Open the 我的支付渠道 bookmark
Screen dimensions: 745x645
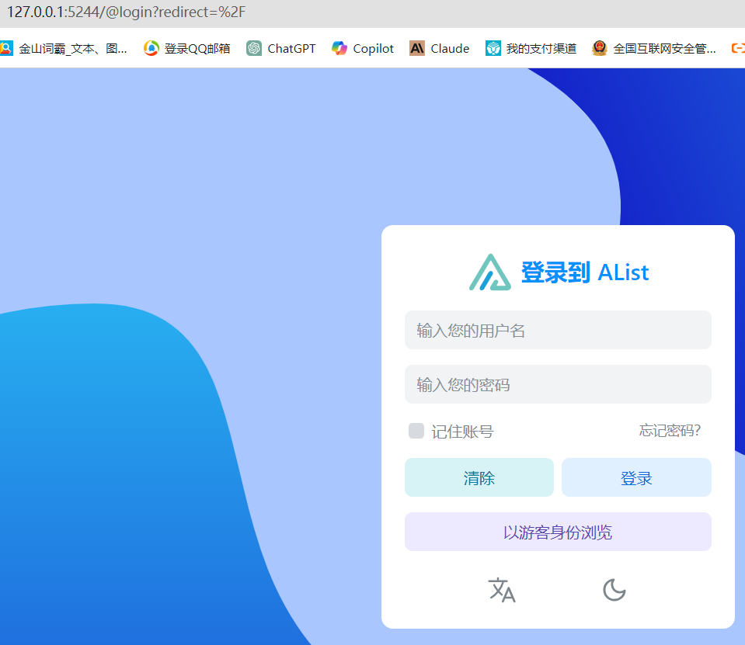(531, 48)
